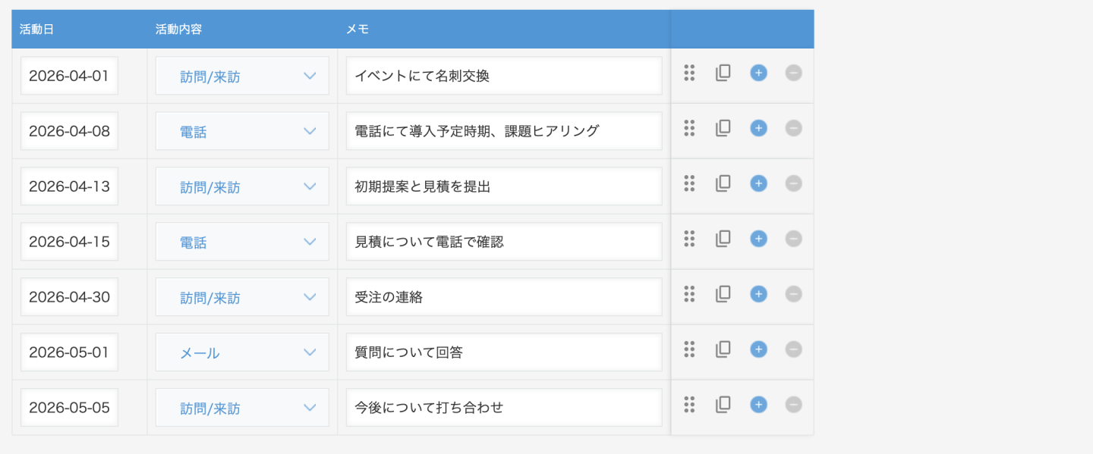
Task: Select the 2026-05-05 date input
Action: (x=69, y=408)
